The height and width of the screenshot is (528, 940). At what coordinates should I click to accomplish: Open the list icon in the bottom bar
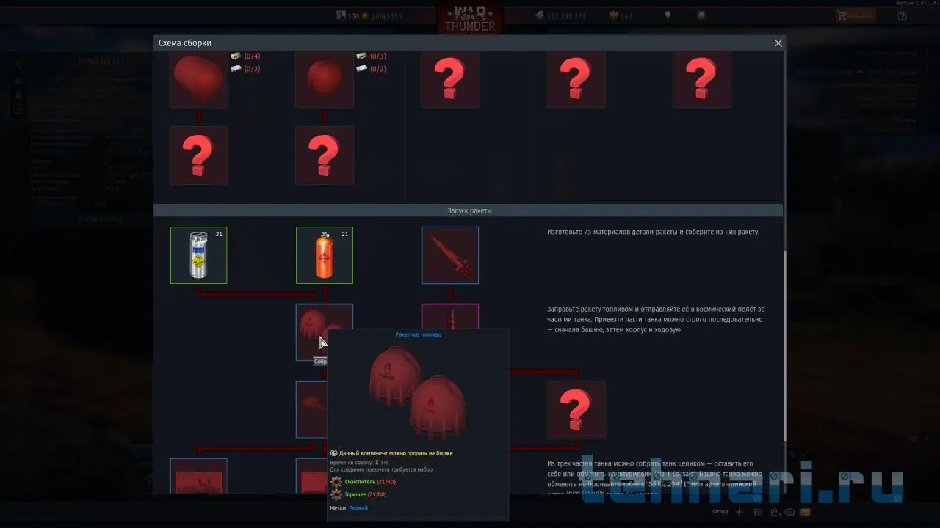click(x=759, y=512)
